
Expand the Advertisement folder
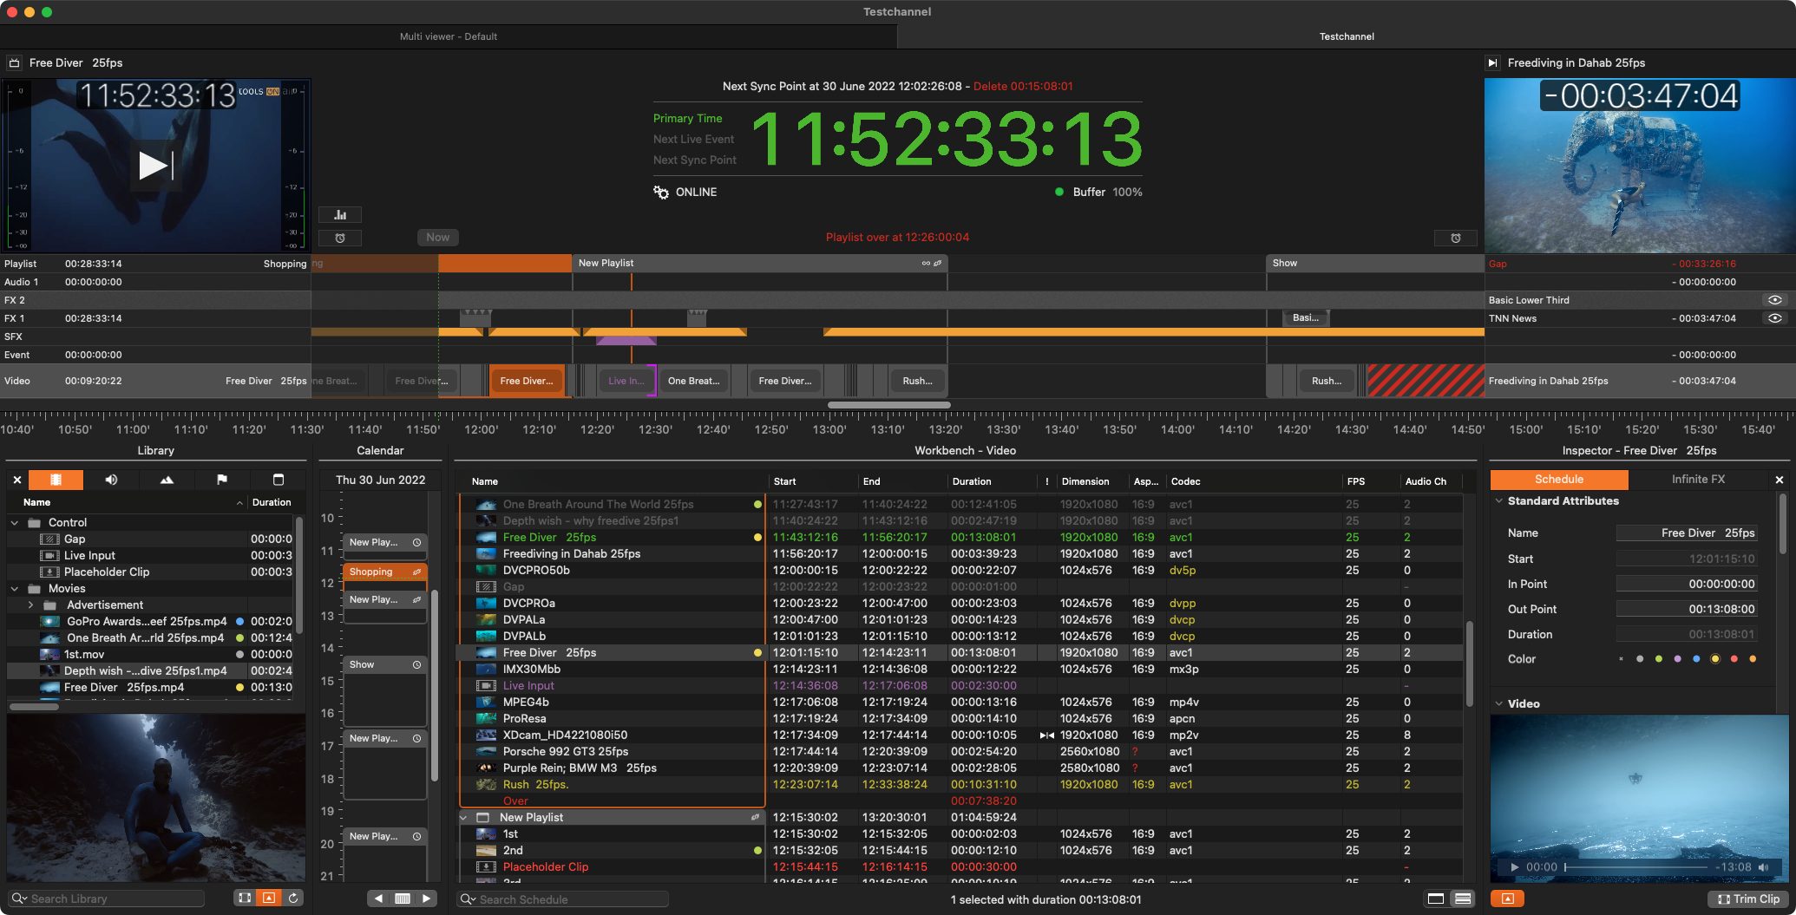tap(31, 605)
